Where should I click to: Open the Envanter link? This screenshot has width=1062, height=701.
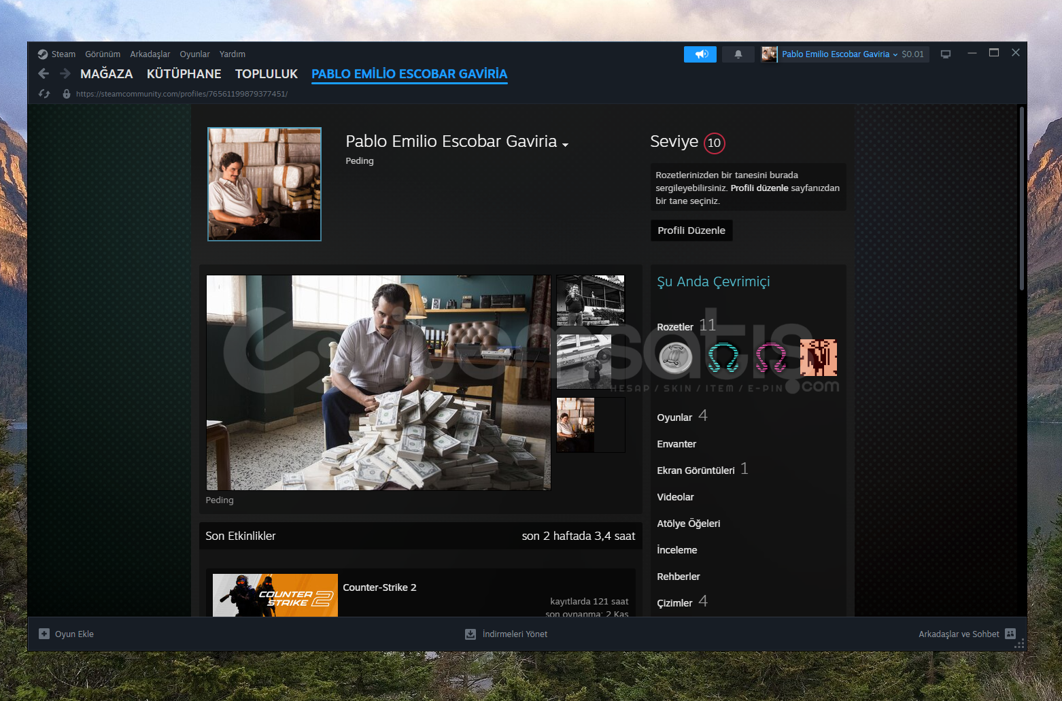[x=676, y=444]
